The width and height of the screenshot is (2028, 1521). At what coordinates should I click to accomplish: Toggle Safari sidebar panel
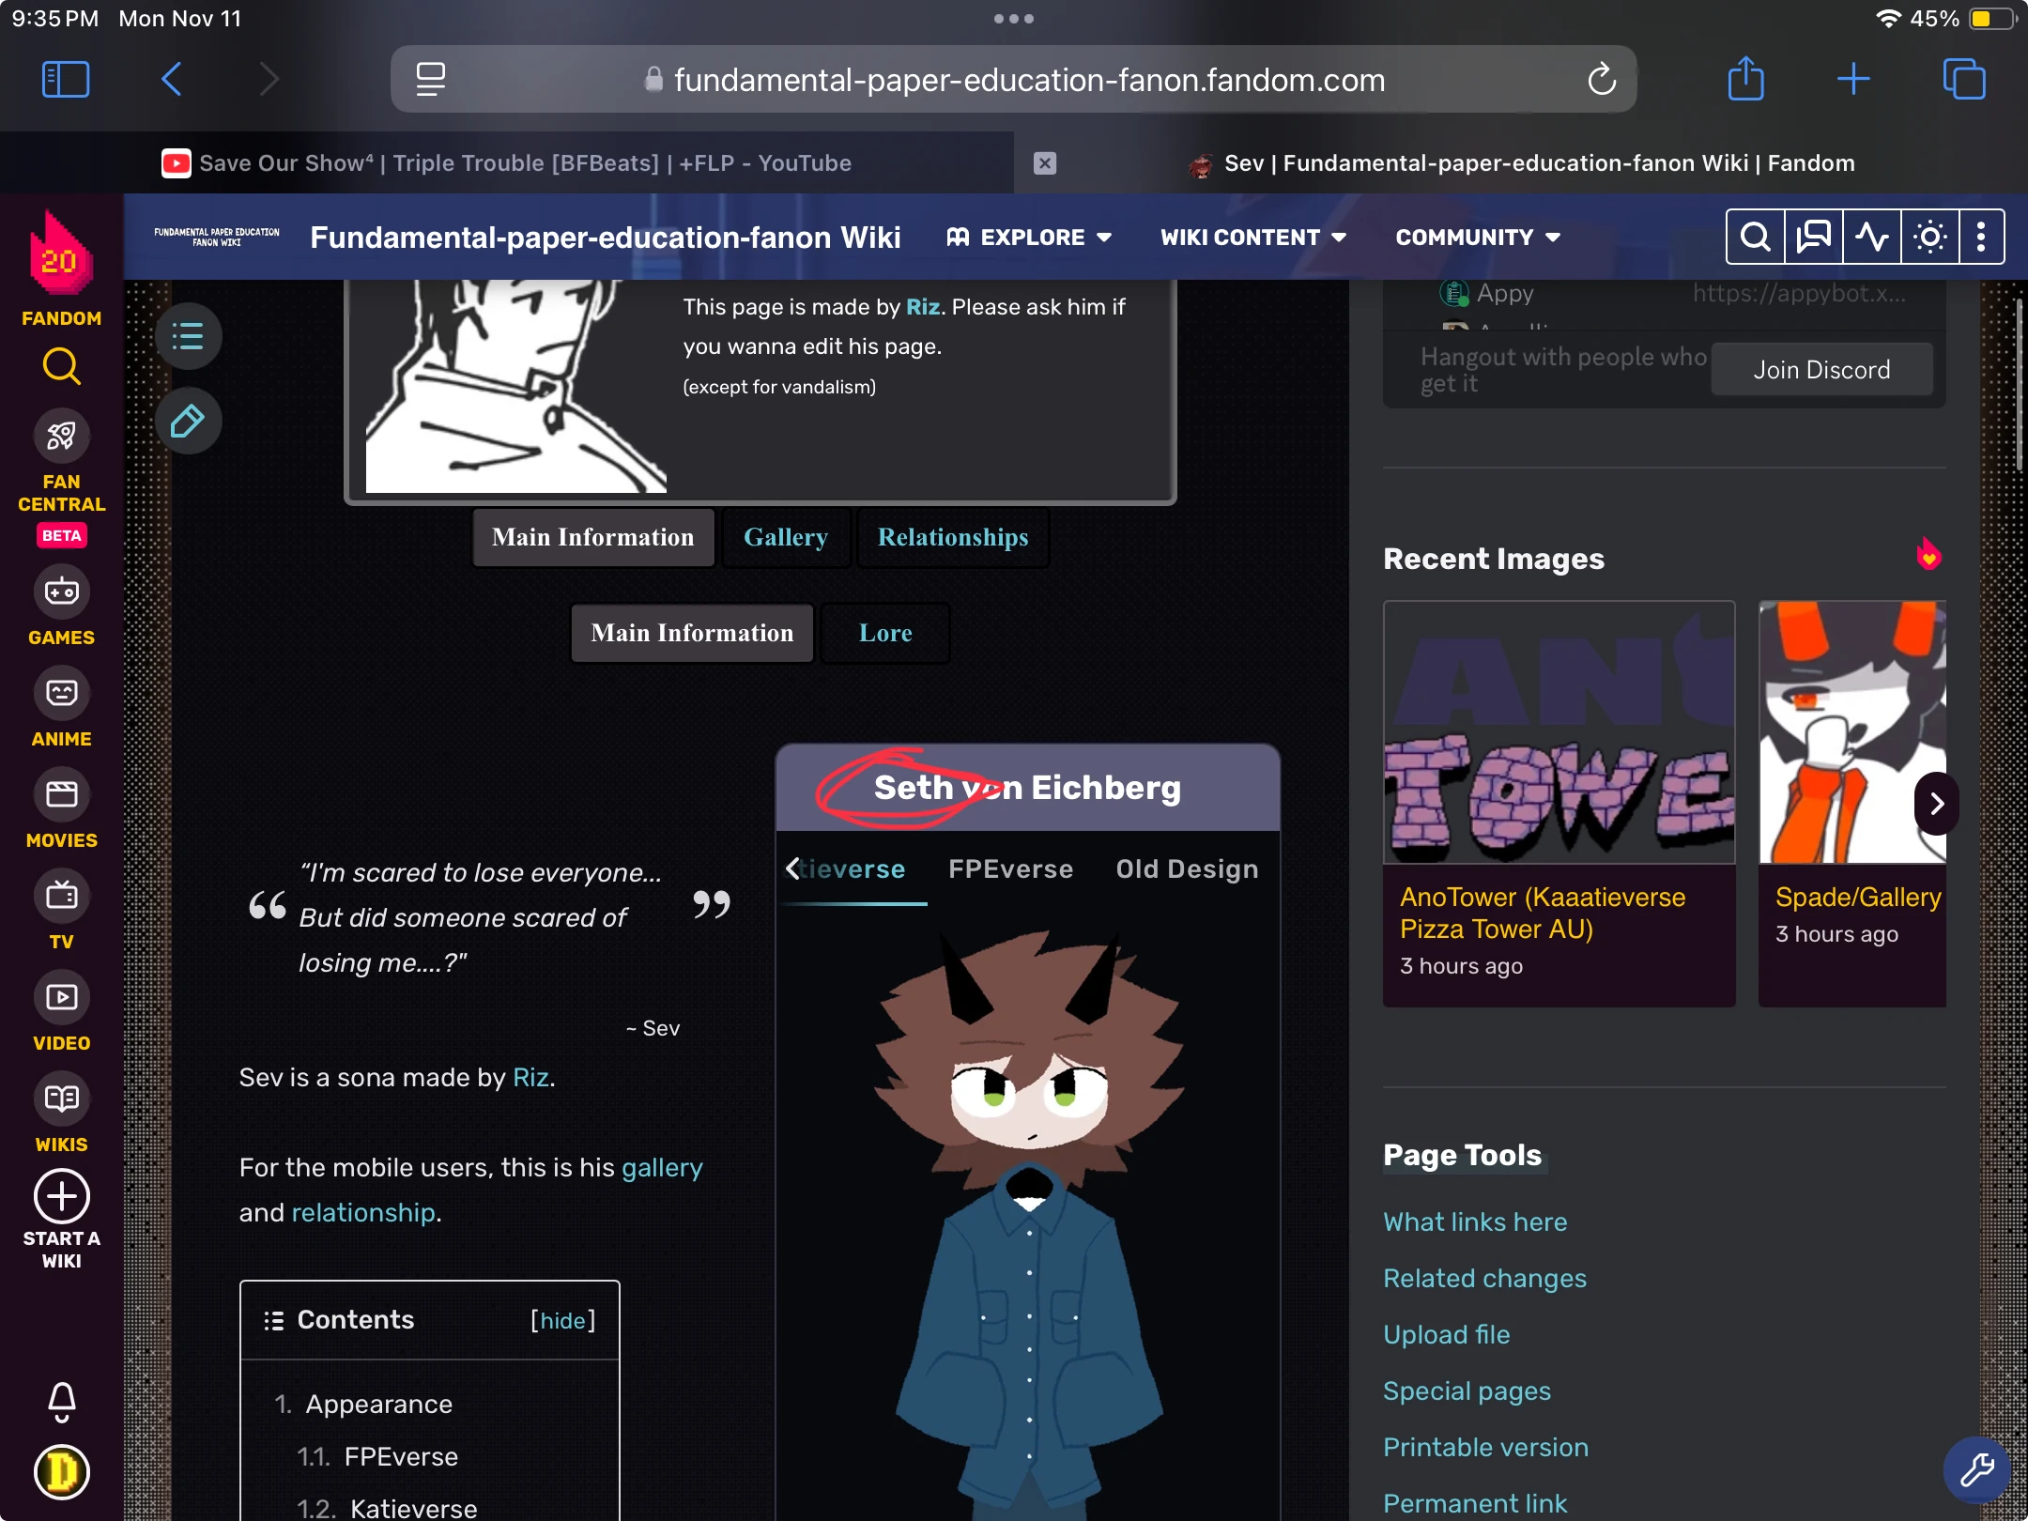click(x=66, y=79)
